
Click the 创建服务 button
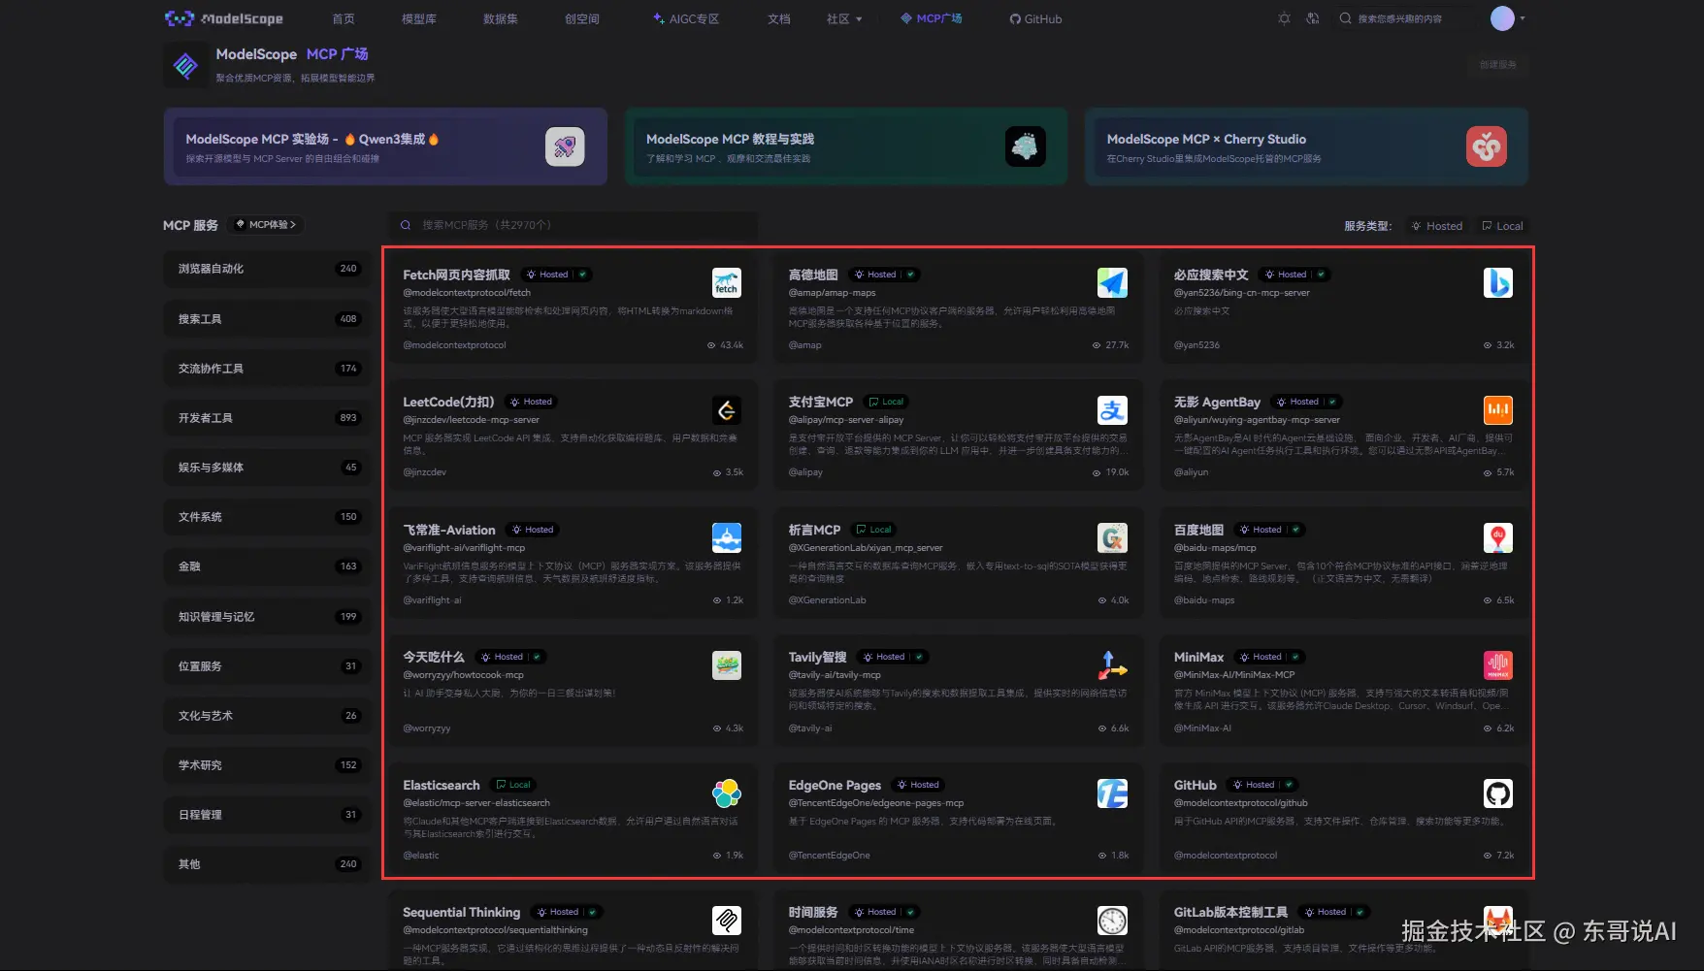(1497, 65)
